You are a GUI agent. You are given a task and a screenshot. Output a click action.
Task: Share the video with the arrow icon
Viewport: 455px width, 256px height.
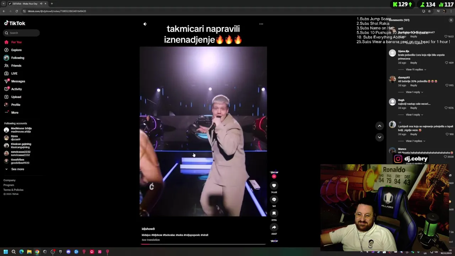click(274, 227)
